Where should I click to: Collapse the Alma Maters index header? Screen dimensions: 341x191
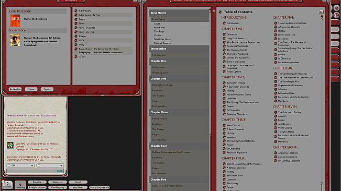click(179, 13)
